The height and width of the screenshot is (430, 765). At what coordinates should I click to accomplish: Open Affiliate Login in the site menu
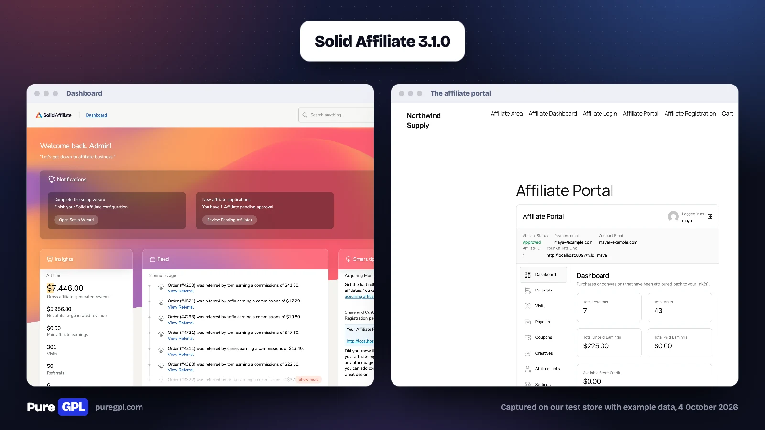pos(600,114)
